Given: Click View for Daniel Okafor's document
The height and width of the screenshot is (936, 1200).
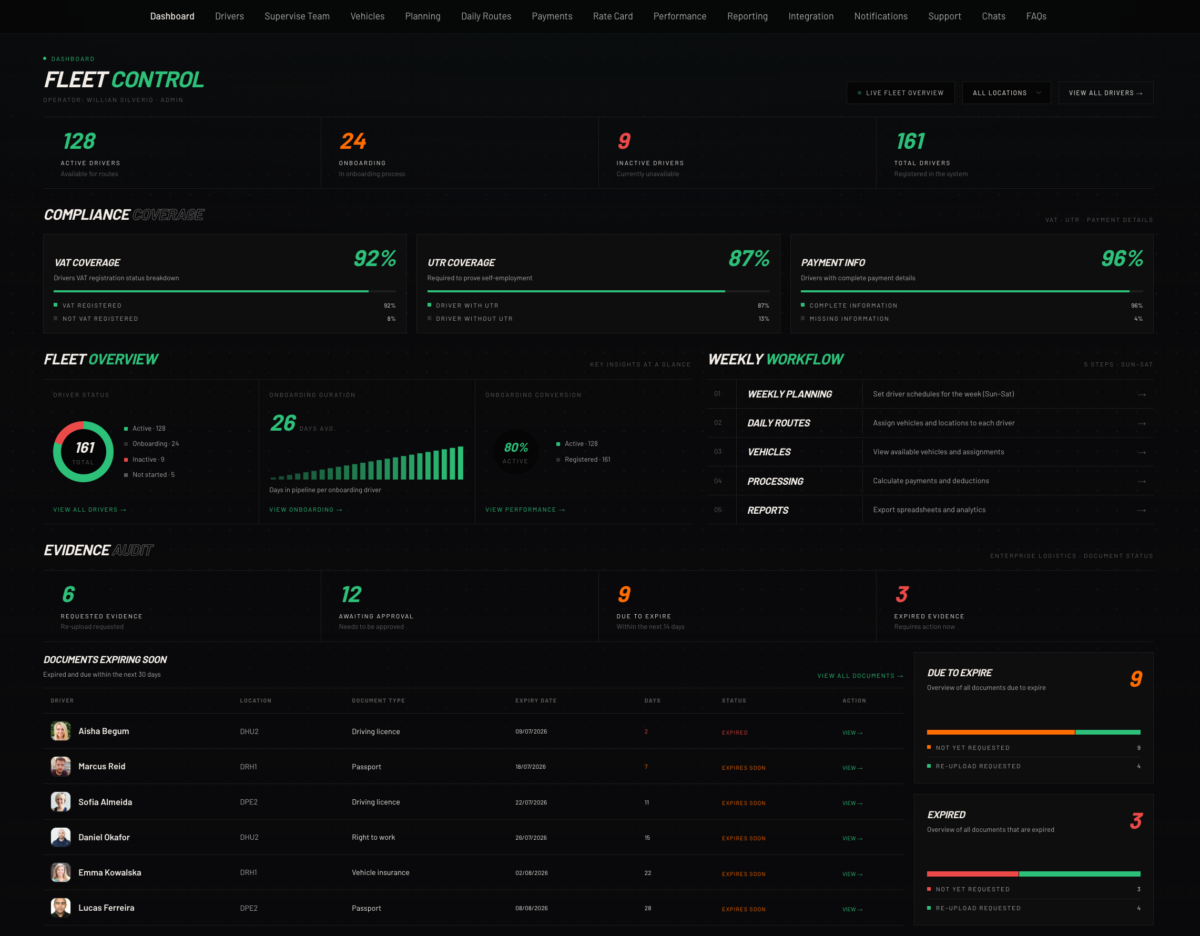Looking at the screenshot, I should pos(852,838).
